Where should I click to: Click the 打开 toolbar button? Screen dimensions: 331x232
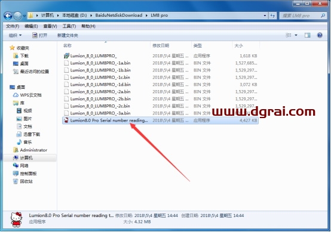[39, 35]
